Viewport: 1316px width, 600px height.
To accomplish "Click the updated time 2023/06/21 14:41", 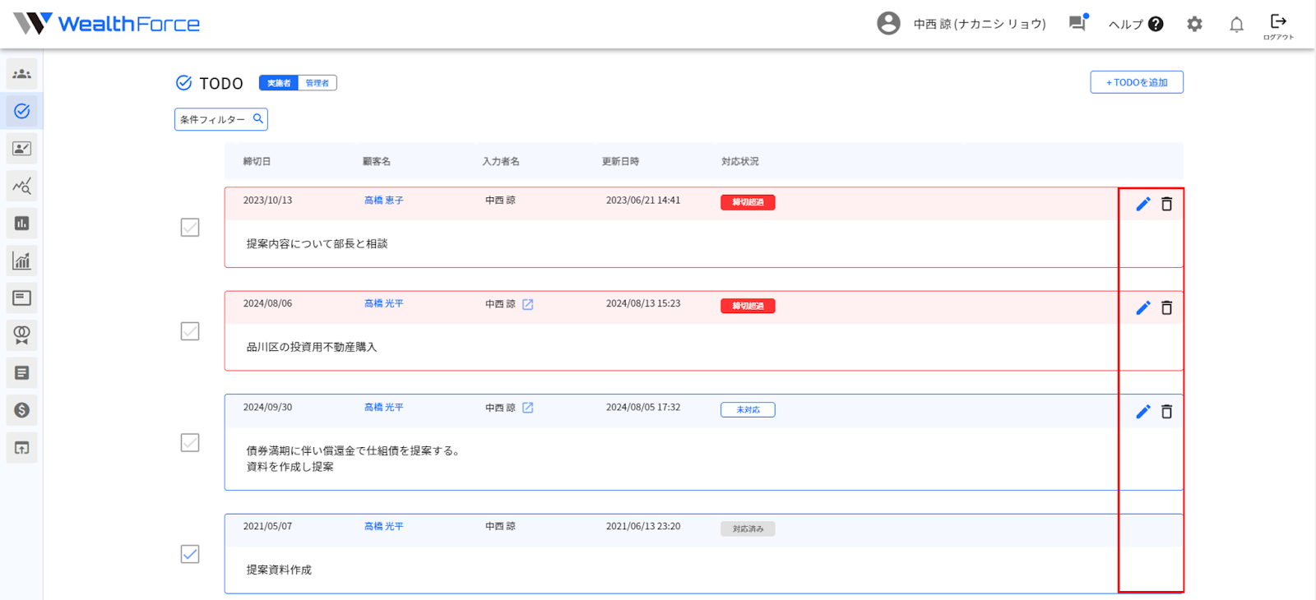I will point(643,201).
